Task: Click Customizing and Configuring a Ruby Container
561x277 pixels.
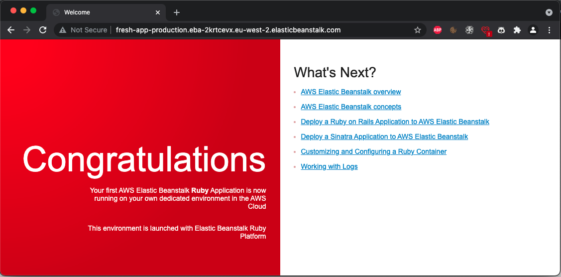Action: [x=373, y=151]
